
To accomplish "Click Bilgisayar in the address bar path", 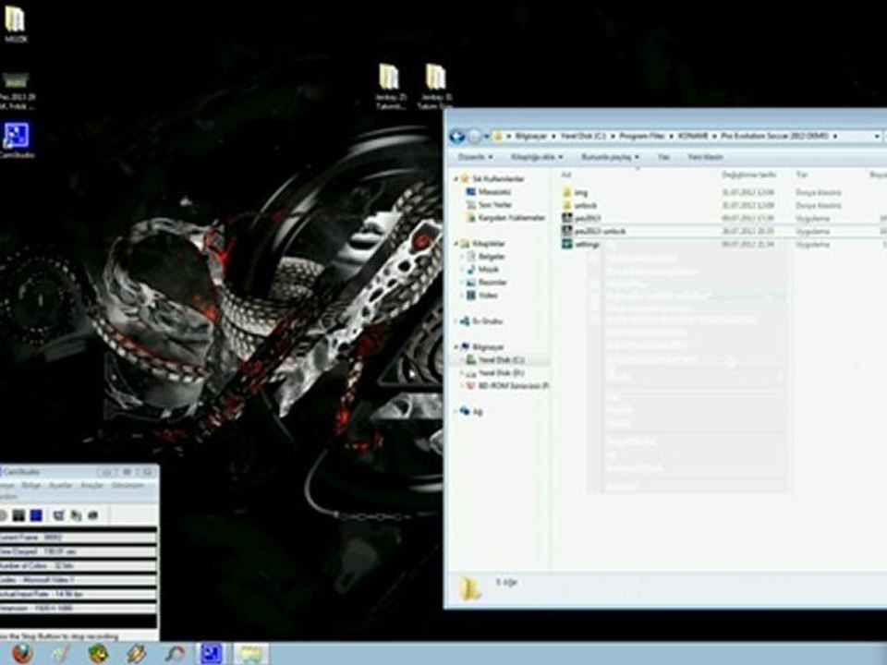I will coord(530,137).
